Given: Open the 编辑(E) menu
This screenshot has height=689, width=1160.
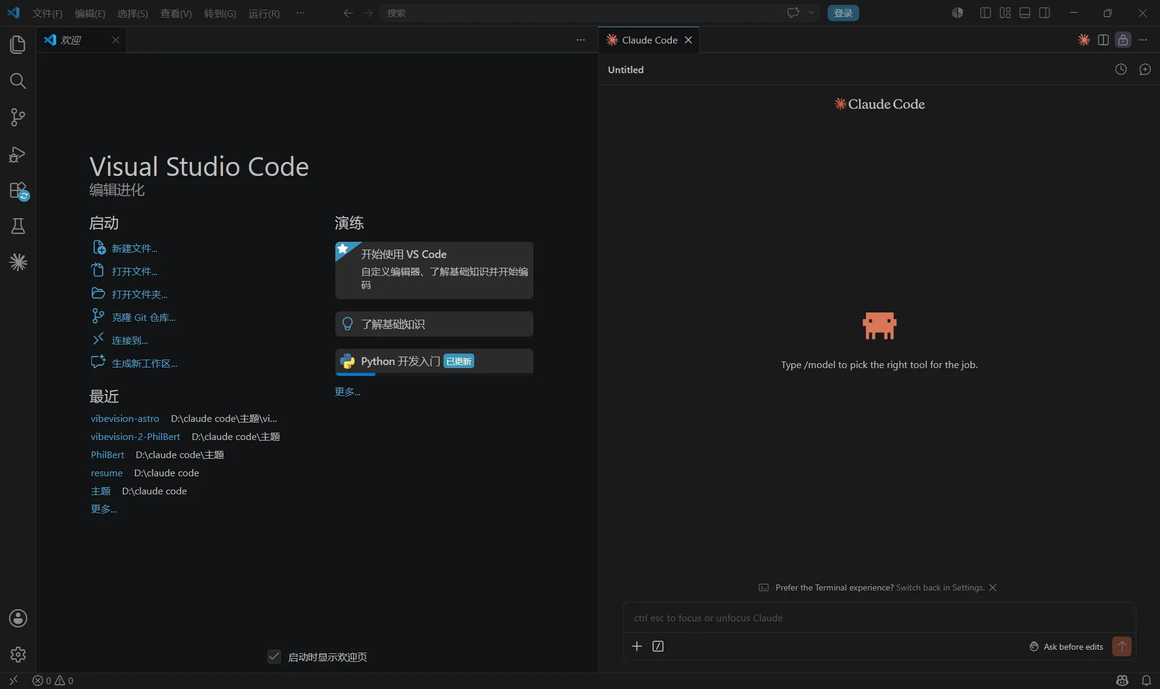Looking at the screenshot, I should tap(89, 13).
